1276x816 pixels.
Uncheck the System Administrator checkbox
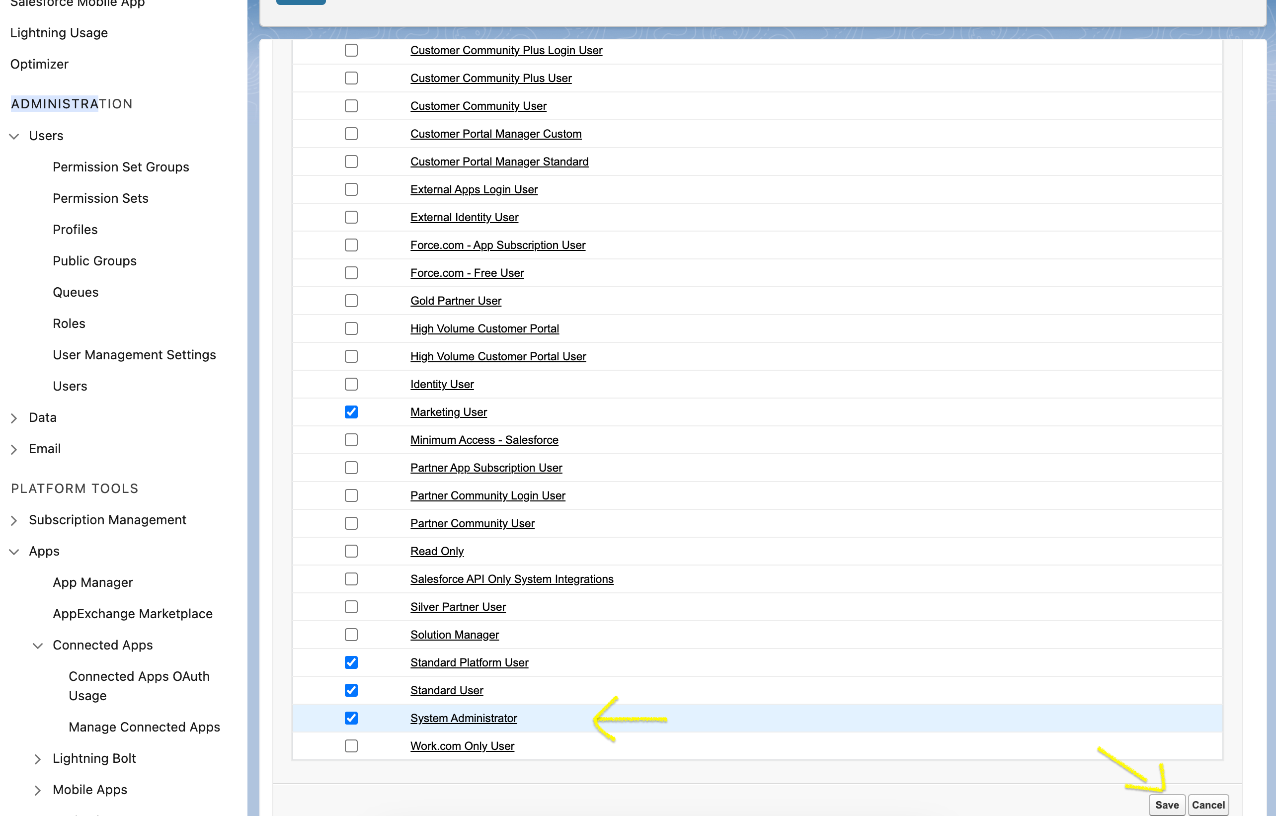click(x=351, y=718)
